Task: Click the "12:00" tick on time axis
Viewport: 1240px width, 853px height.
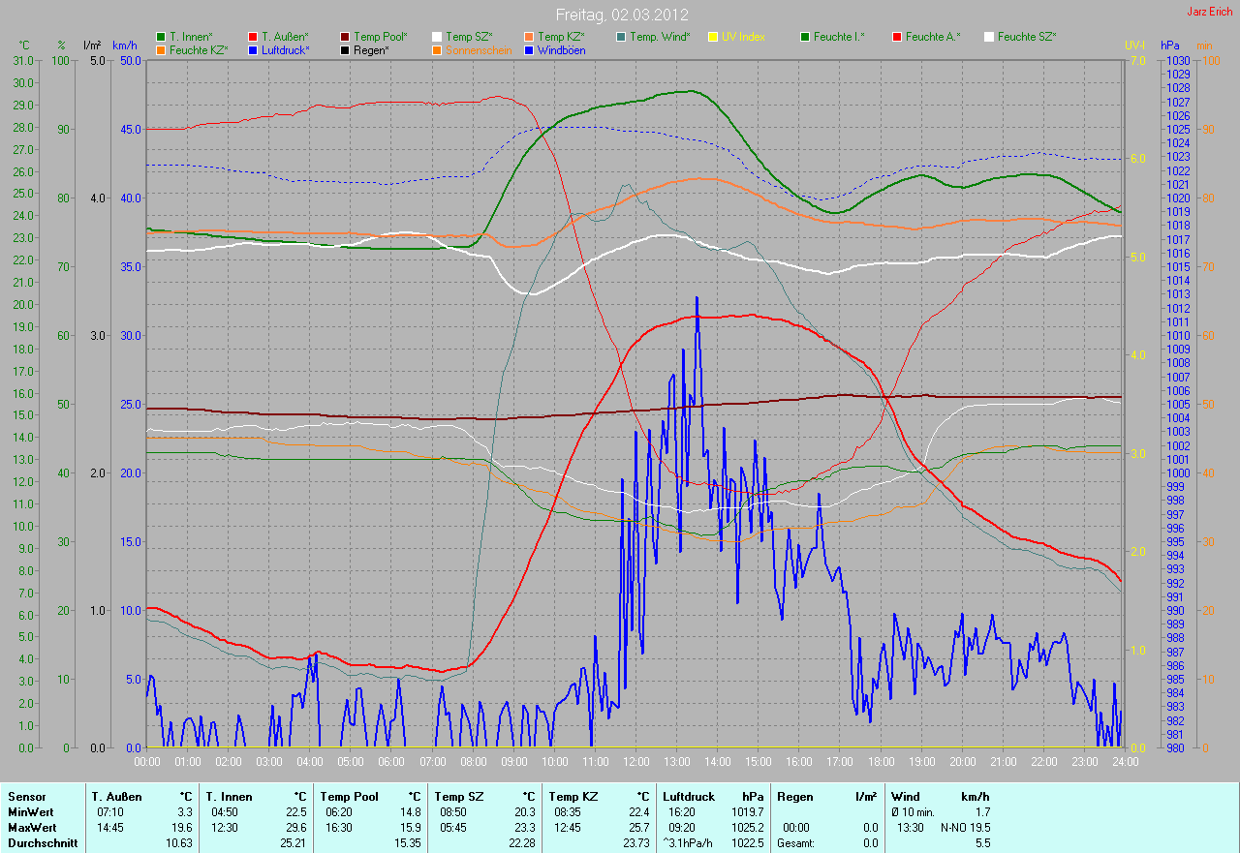Action: tap(636, 762)
